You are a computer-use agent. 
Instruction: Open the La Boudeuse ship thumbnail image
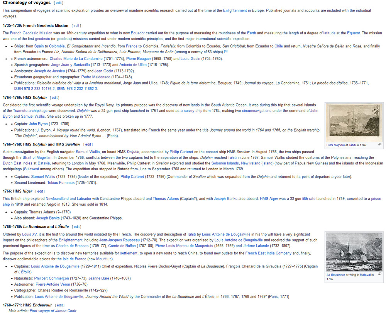354,252
